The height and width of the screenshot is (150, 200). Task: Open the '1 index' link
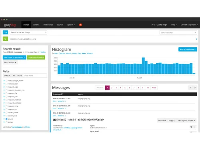(43, 52)
